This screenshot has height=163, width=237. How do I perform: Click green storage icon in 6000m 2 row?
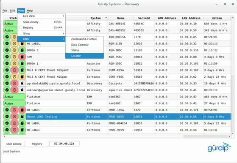22,50
